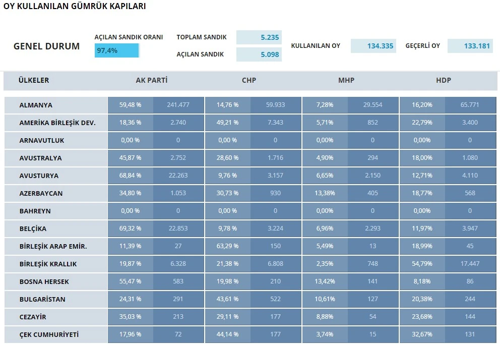The width and height of the screenshot is (500, 344).
Task: Click the CHP column header
Action: tap(249, 80)
